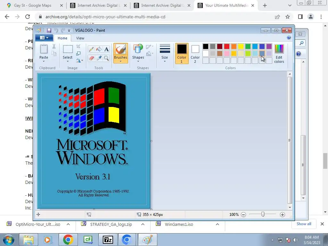
Task: Reload the archive.org page
Action: (28, 17)
